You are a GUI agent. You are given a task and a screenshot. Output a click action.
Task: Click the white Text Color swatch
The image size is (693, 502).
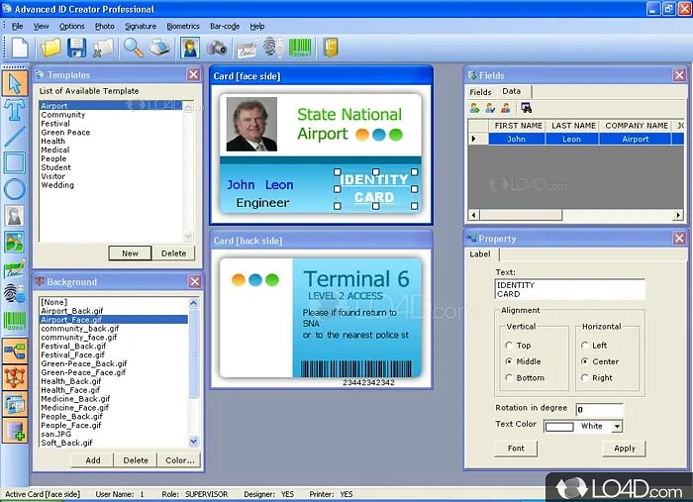(559, 427)
